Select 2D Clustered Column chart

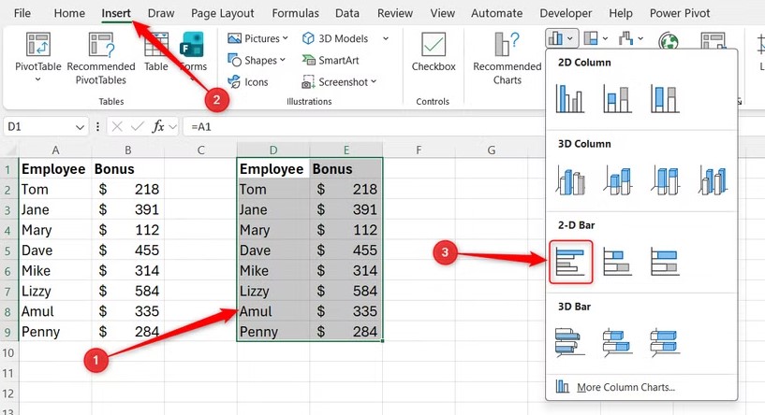tap(569, 98)
